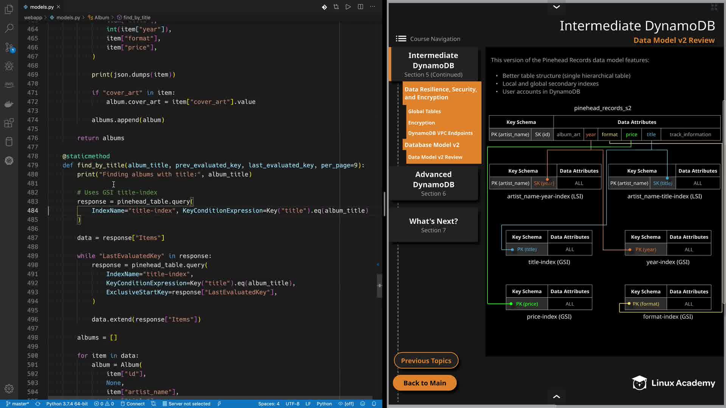Select the models.py editor tab

(42, 7)
